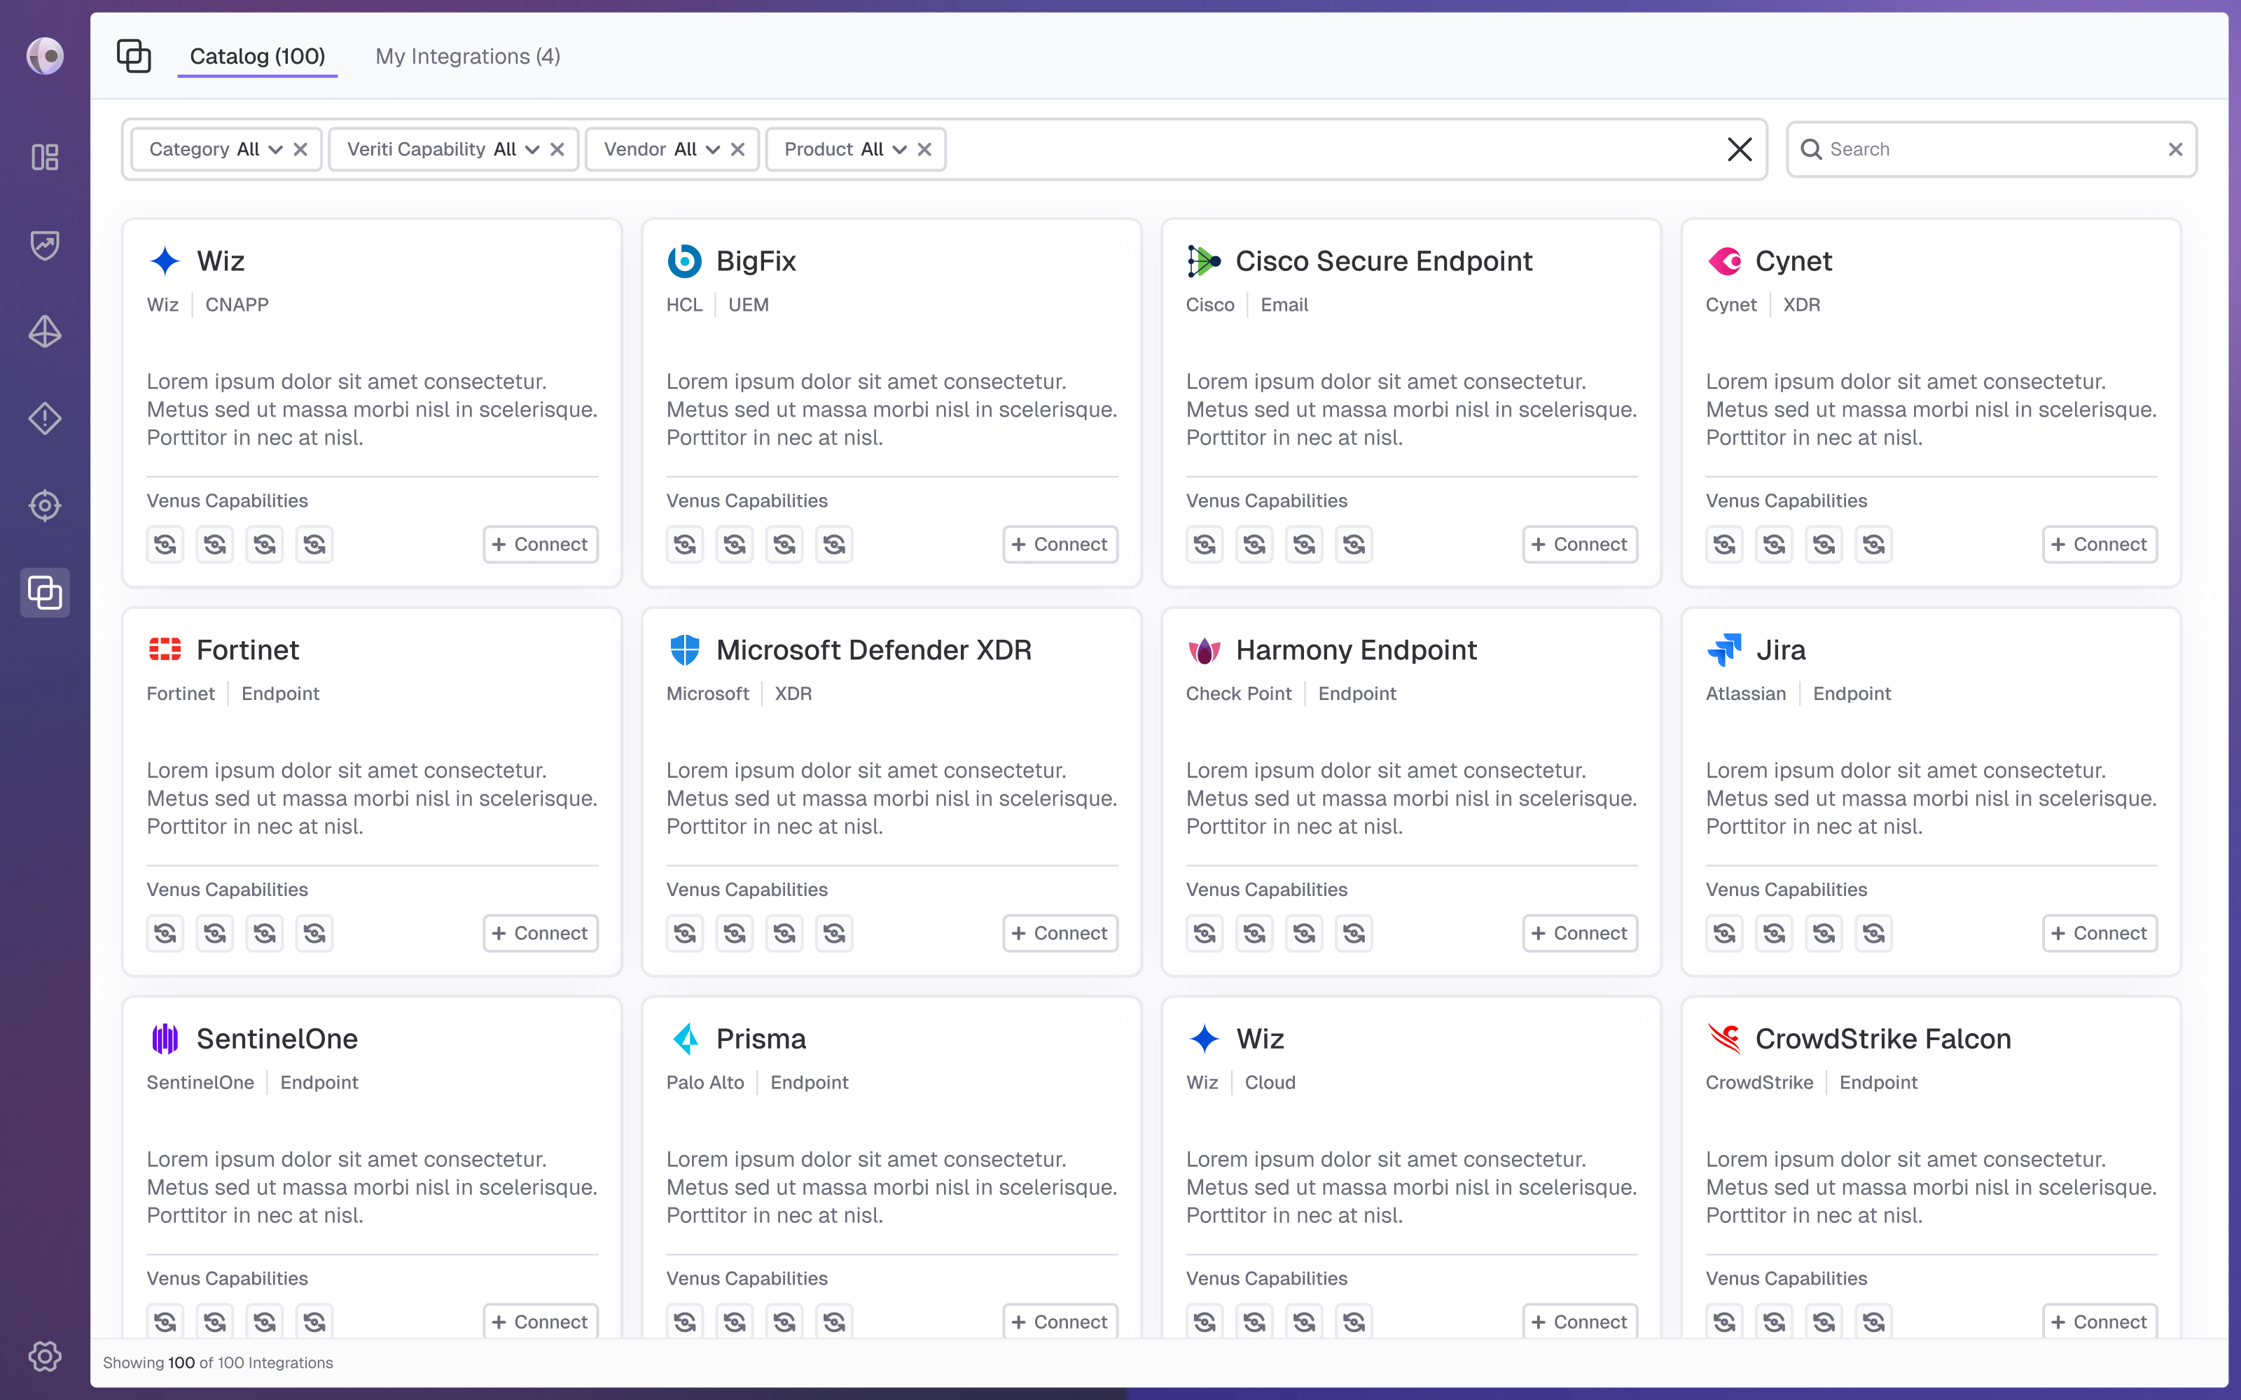Remove the Veriti Capability filter chip

pos(557,149)
